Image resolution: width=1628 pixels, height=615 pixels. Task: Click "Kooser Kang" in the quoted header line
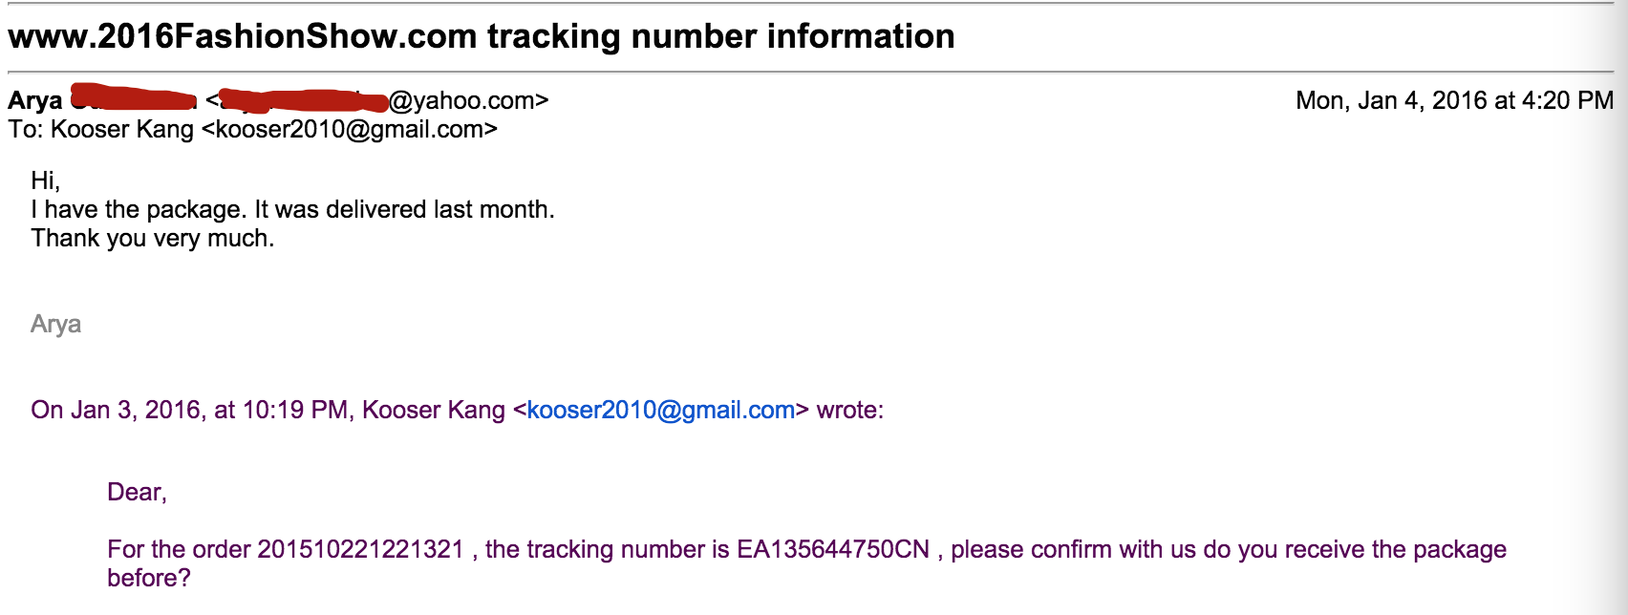pyautogui.click(x=433, y=410)
